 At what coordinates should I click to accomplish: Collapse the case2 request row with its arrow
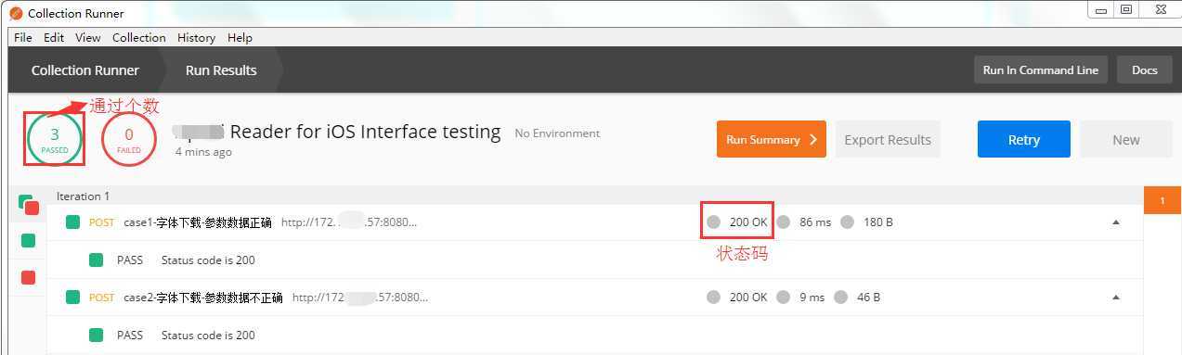[1116, 298]
